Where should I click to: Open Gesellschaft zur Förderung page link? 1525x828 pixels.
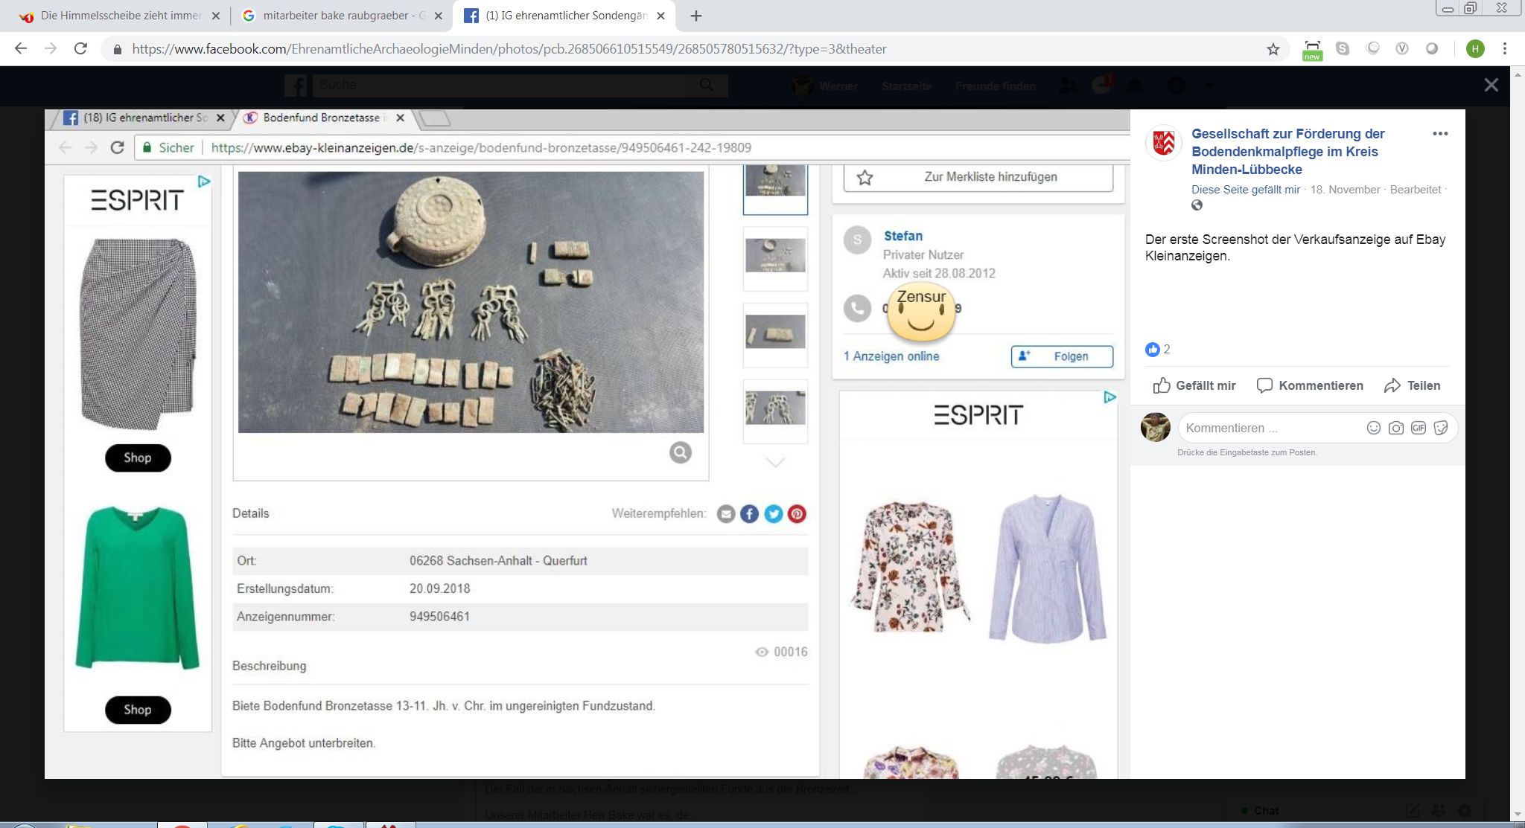[1287, 151]
